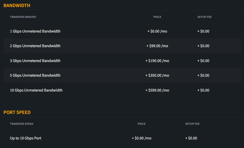Click the + $599.00 /mo price
The height and width of the screenshot is (148, 244).
(157, 90)
